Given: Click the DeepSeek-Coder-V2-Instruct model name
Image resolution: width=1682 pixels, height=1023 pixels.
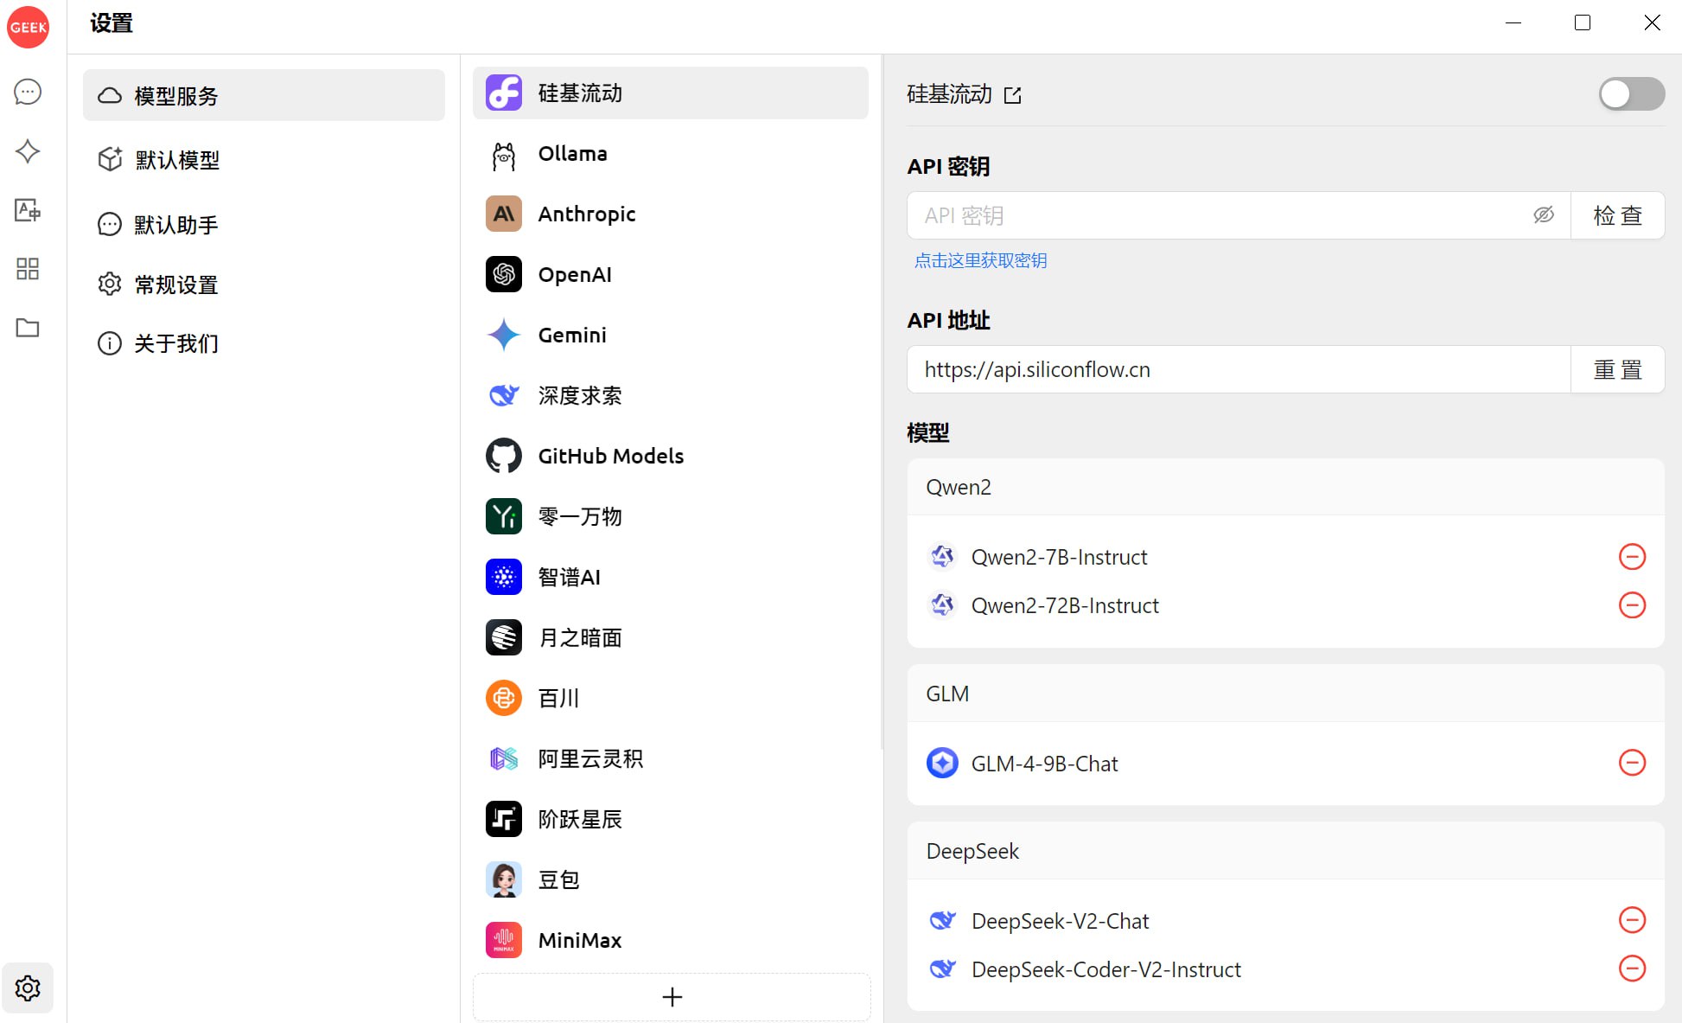Looking at the screenshot, I should (x=1105, y=969).
